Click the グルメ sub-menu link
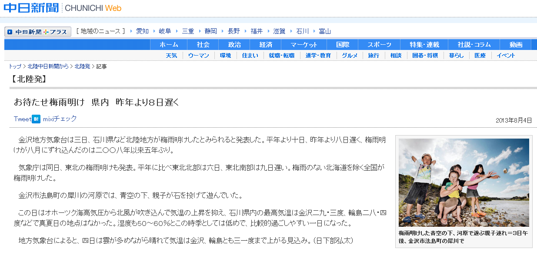This screenshot has height=255, width=537. pos(350,56)
